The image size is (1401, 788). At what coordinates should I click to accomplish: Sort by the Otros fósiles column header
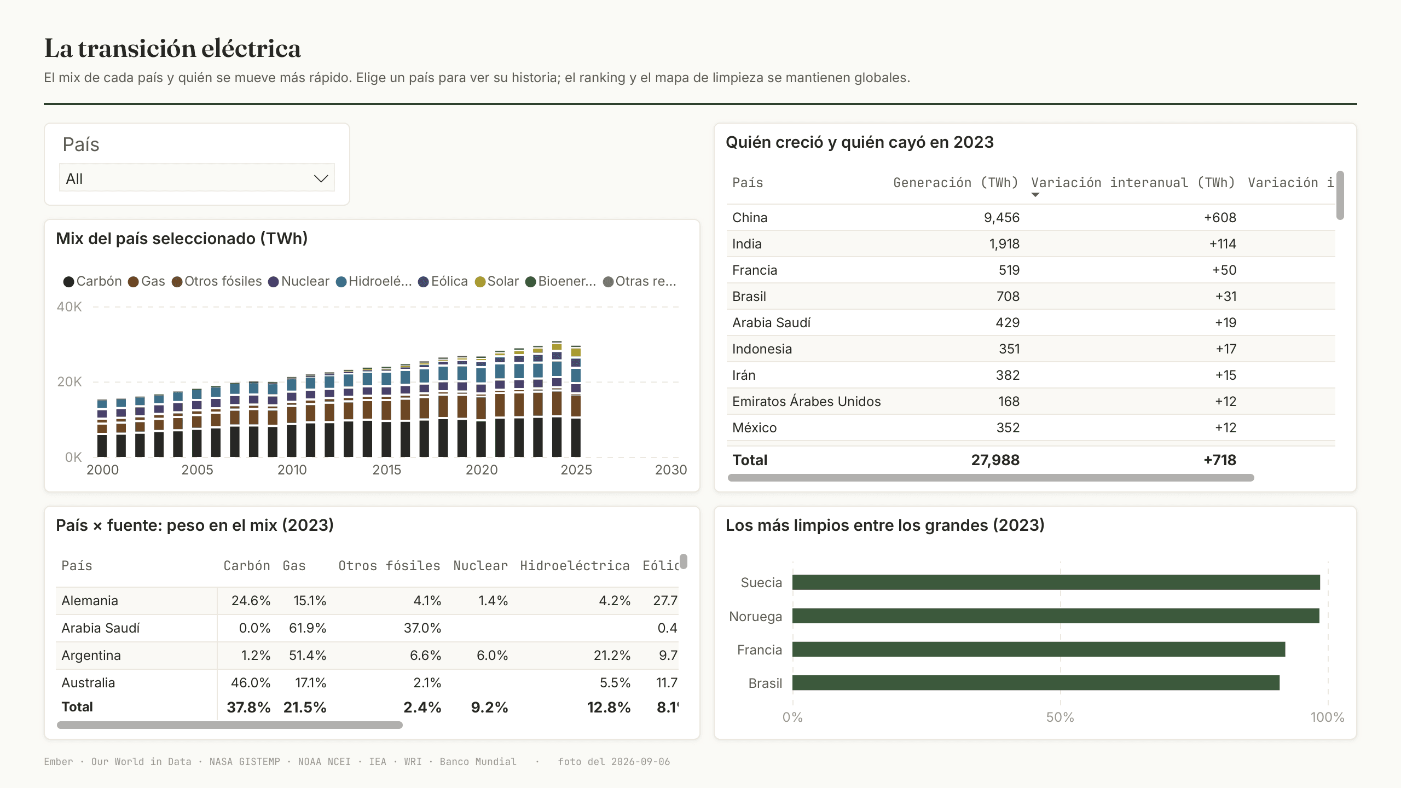pos(389,566)
